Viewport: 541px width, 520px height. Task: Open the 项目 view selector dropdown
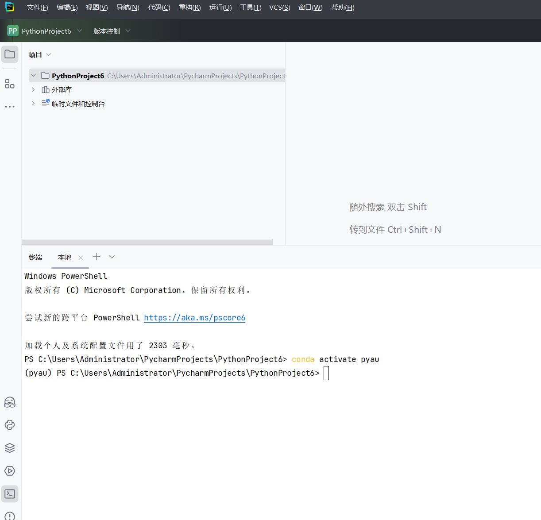point(40,54)
